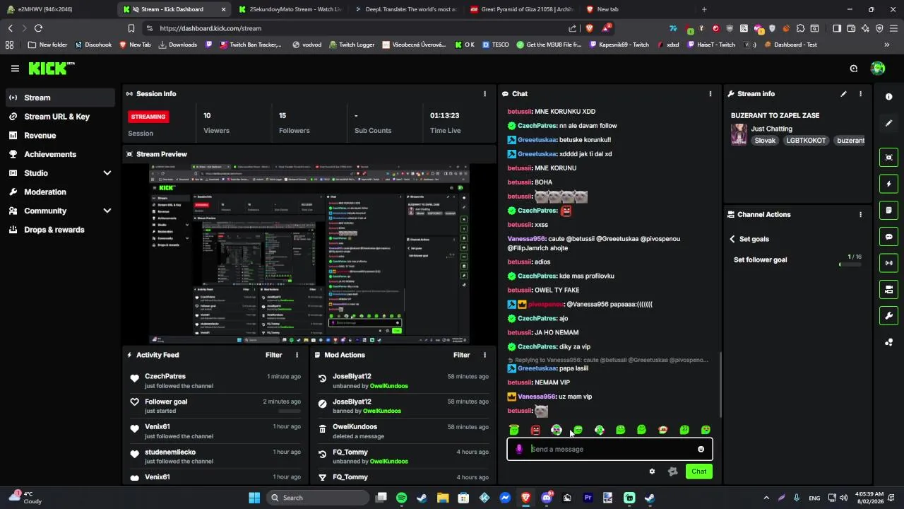
Task: Open chat settings gear icon
Action: [x=652, y=472]
